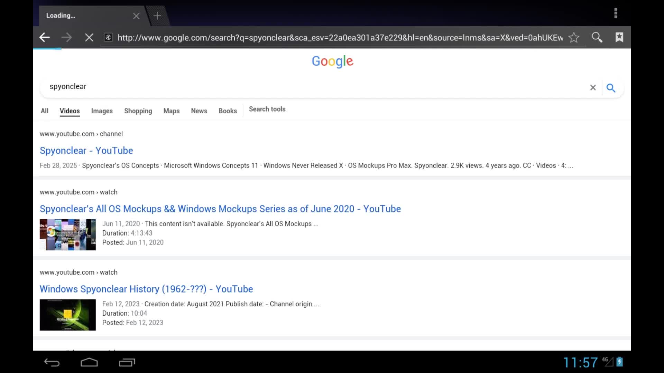Stop page loading with the X icon
664x373 pixels.
click(89, 37)
